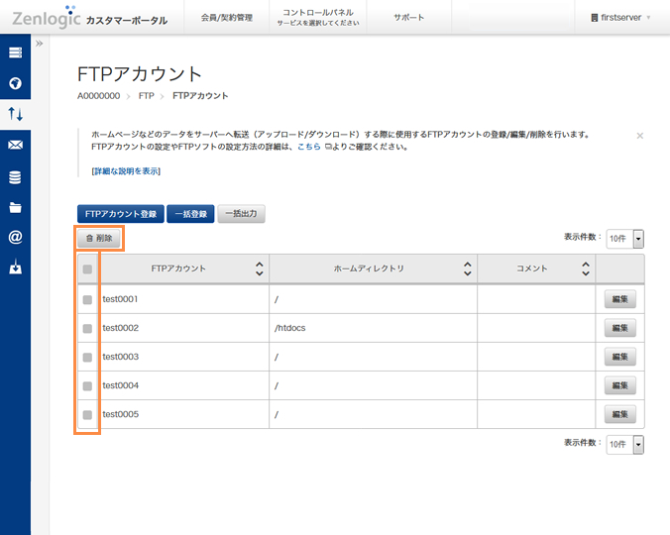Go to A0000000 breadcrumb
Image resolution: width=670 pixels, height=535 pixels.
tap(99, 96)
